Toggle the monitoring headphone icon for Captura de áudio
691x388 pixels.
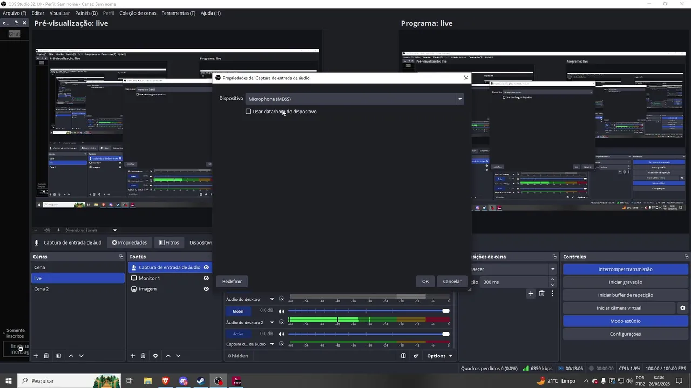281,344
